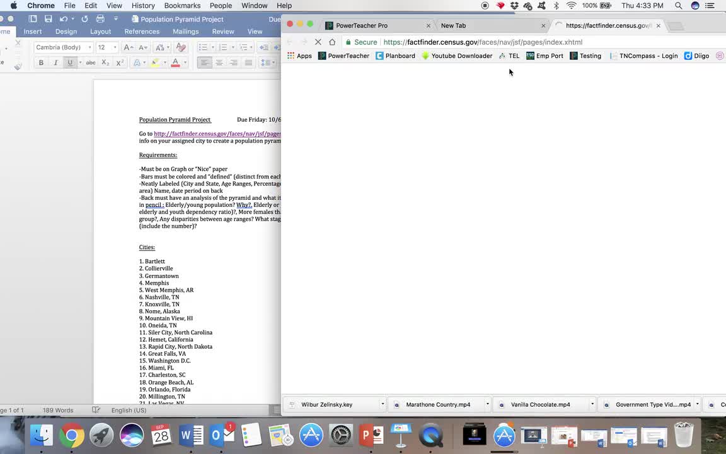Screen dimensions: 726x454
Task: Open Planboard bookmark
Action: click(x=395, y=55)
